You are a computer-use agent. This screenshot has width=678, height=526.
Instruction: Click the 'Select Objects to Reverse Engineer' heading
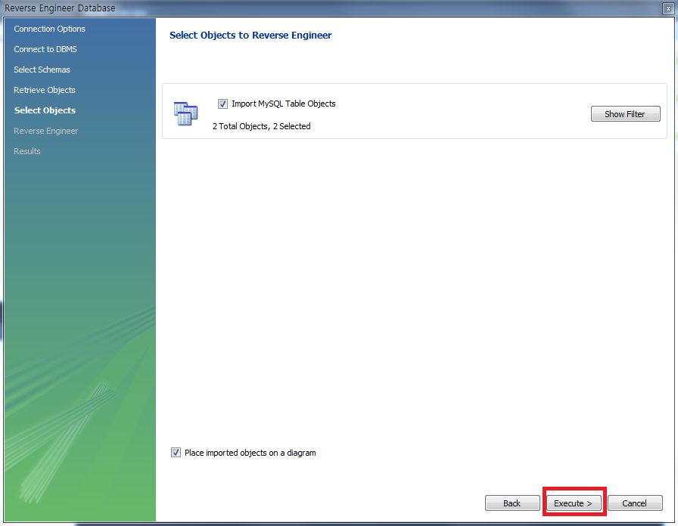pyautogui.click(x=250, y=36)
